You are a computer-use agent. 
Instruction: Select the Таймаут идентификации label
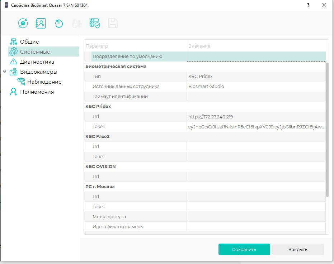pyautogui.click(x=120, y=97)
